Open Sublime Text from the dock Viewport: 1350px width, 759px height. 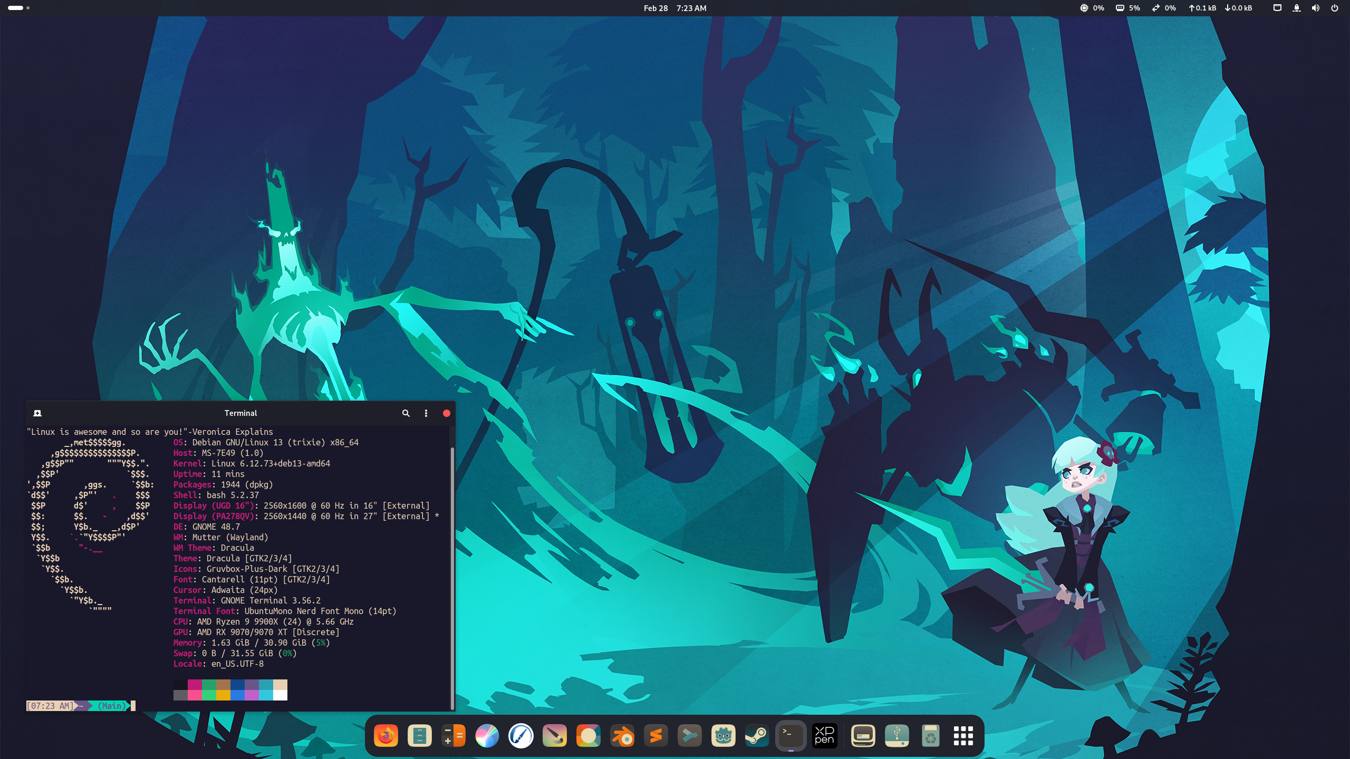pyautogui.click(x=656, y=736)
